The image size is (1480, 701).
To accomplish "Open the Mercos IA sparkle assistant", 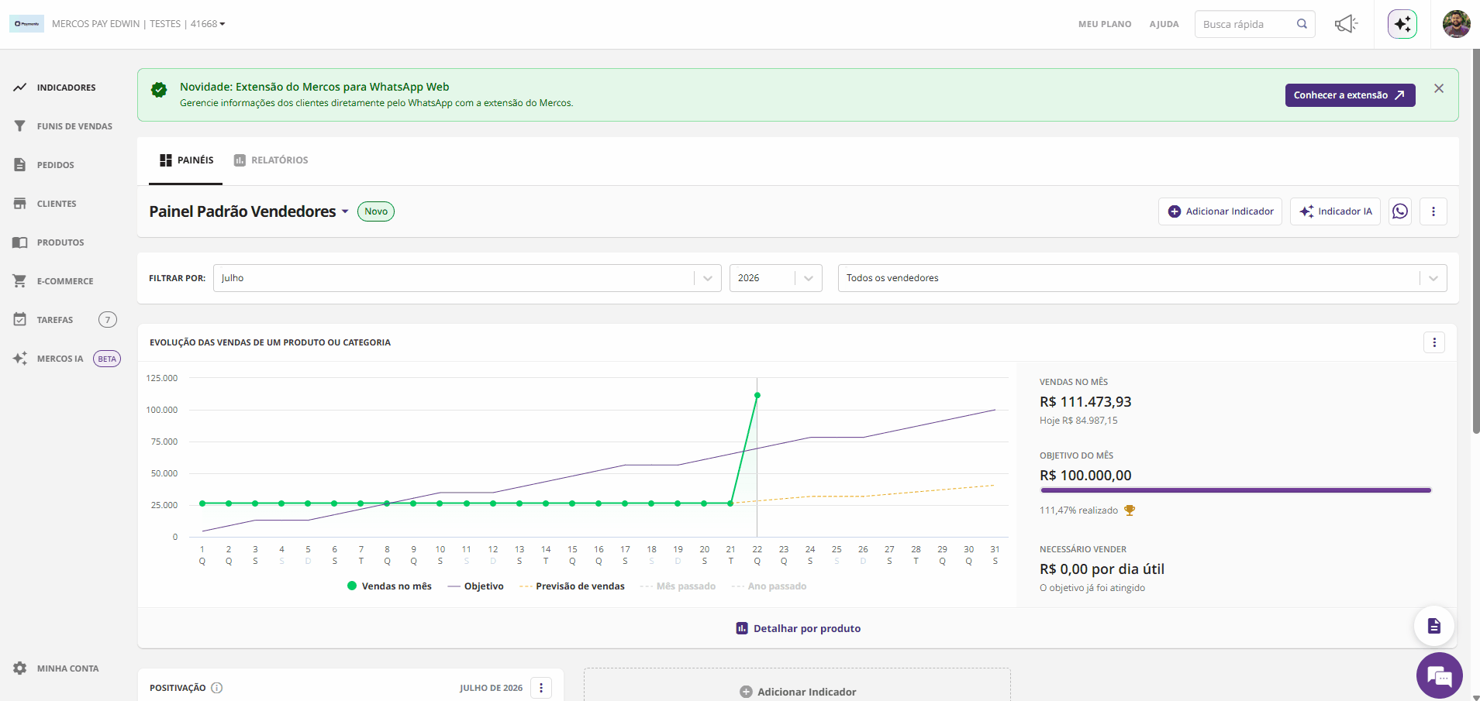I will [1402, 24].
